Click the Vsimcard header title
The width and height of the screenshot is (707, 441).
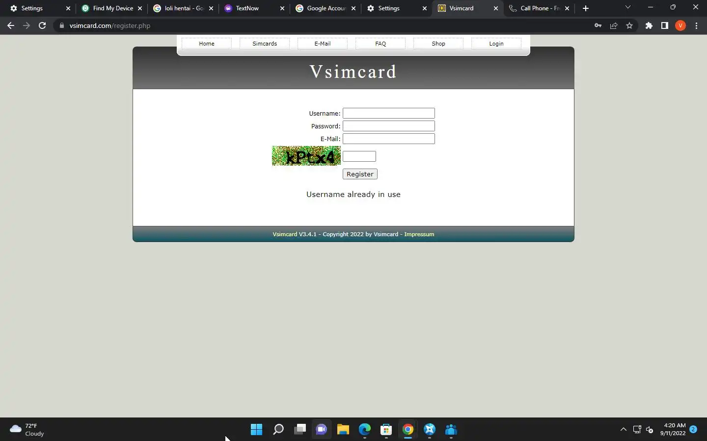coord(353,72)
